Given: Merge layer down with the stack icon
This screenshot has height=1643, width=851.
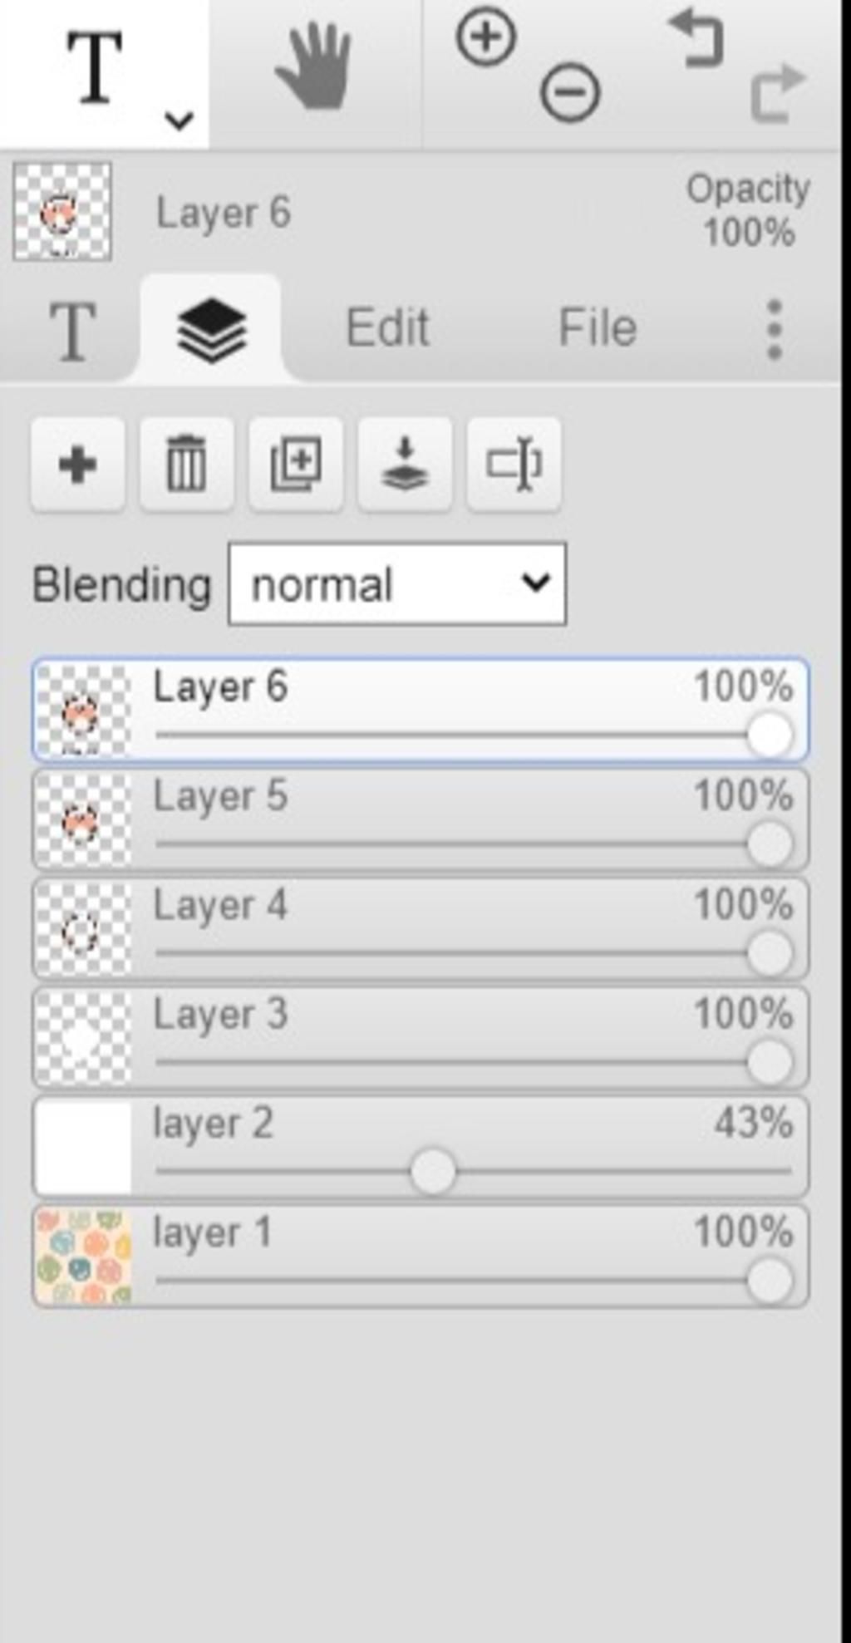Looking at the screenshot, I should pos(405,465).
